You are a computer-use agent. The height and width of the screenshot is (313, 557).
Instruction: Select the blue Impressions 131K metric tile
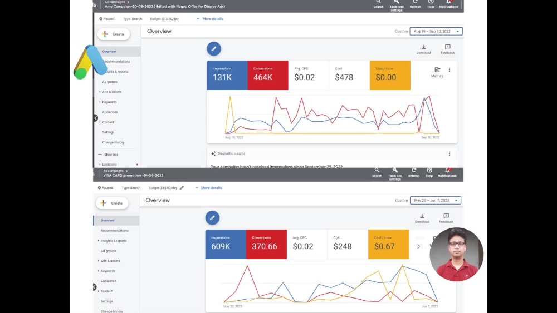click(227, 75)
